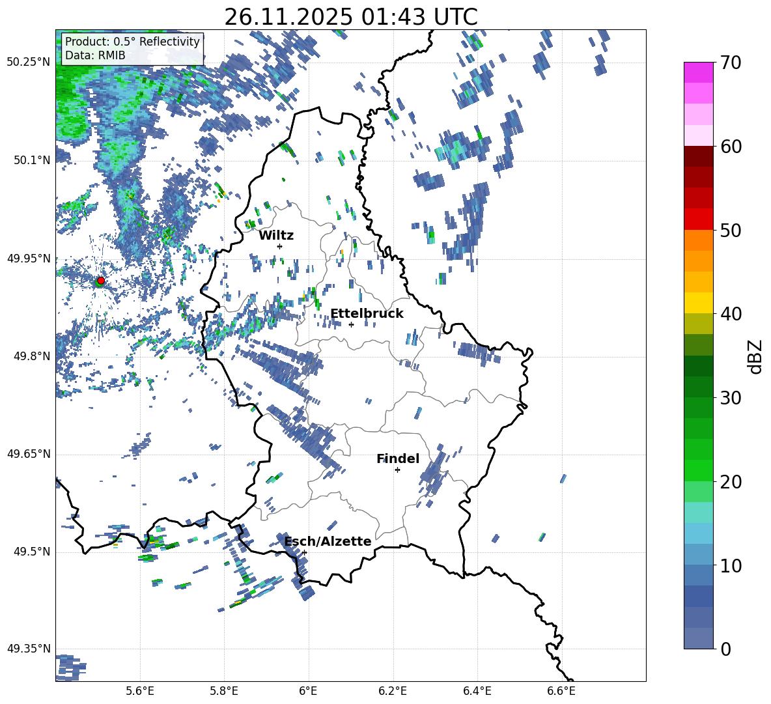Click the colorbar 30 tick label
The width and height of the screenshot is (771, 704).
pyautogui.click(x=731, y=398)
